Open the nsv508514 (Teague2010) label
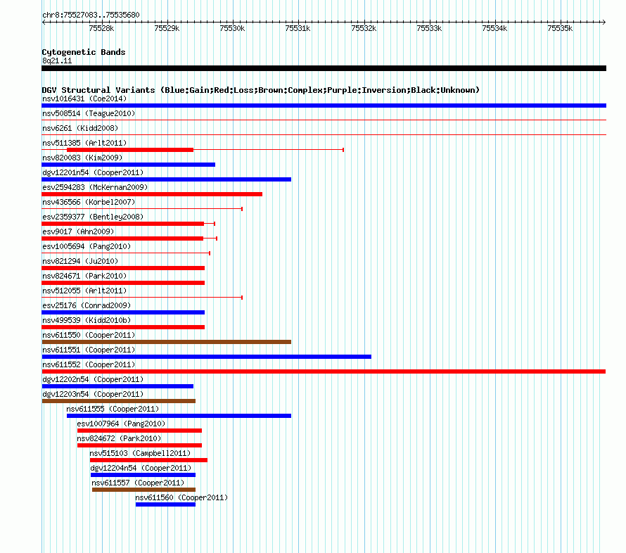 click(89, 113)
